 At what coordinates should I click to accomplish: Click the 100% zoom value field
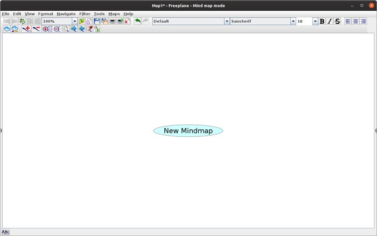[x=57, y=21]
